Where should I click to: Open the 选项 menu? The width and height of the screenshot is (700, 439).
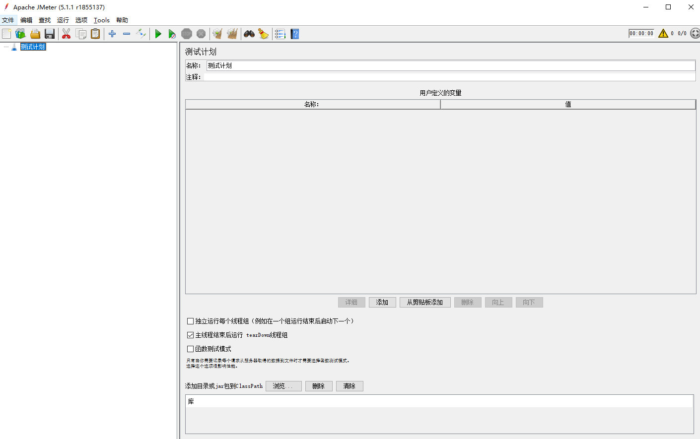pos(81,20)
